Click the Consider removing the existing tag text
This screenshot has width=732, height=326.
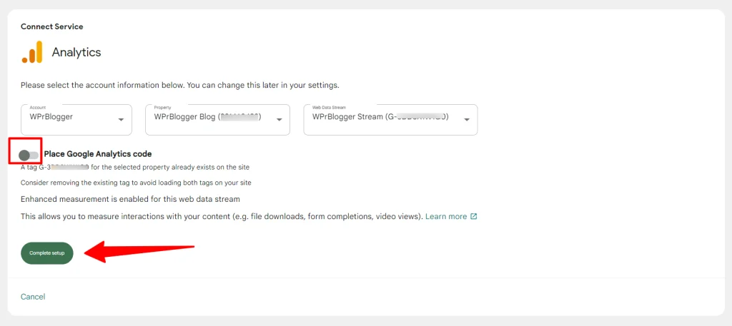(136, 183)
